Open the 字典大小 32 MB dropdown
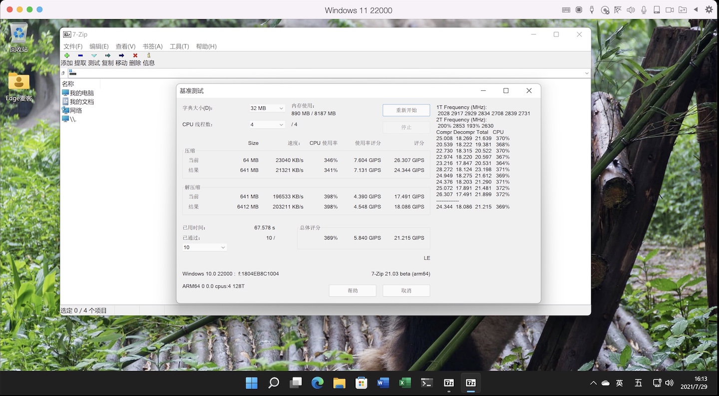719x396 pixels. point(267,108)
